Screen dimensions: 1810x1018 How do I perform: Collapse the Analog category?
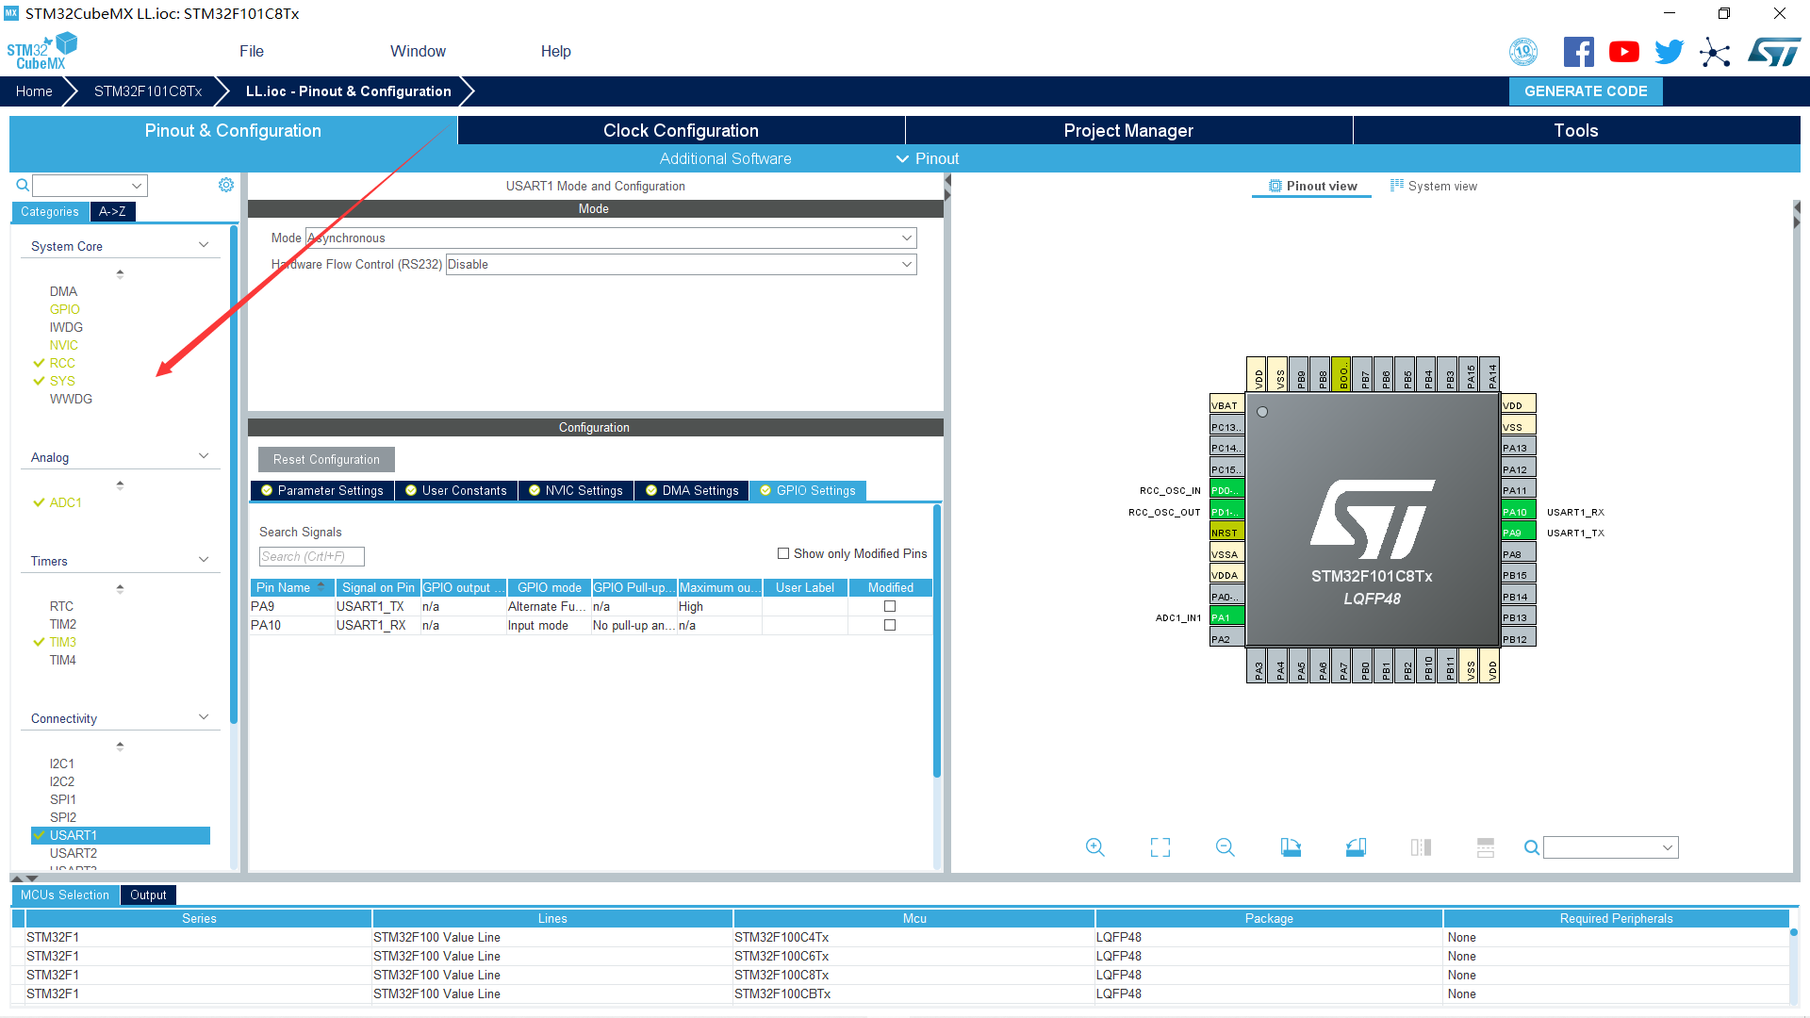204,456
